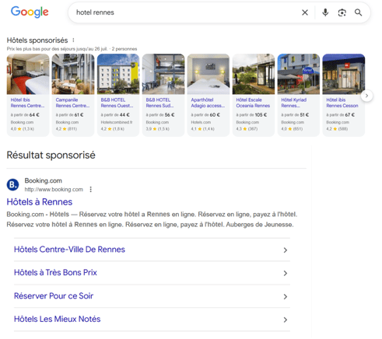Viewport: 382px width, 339px height.
Task: Click the 105 € price text
Action: [x=261, y=115]
